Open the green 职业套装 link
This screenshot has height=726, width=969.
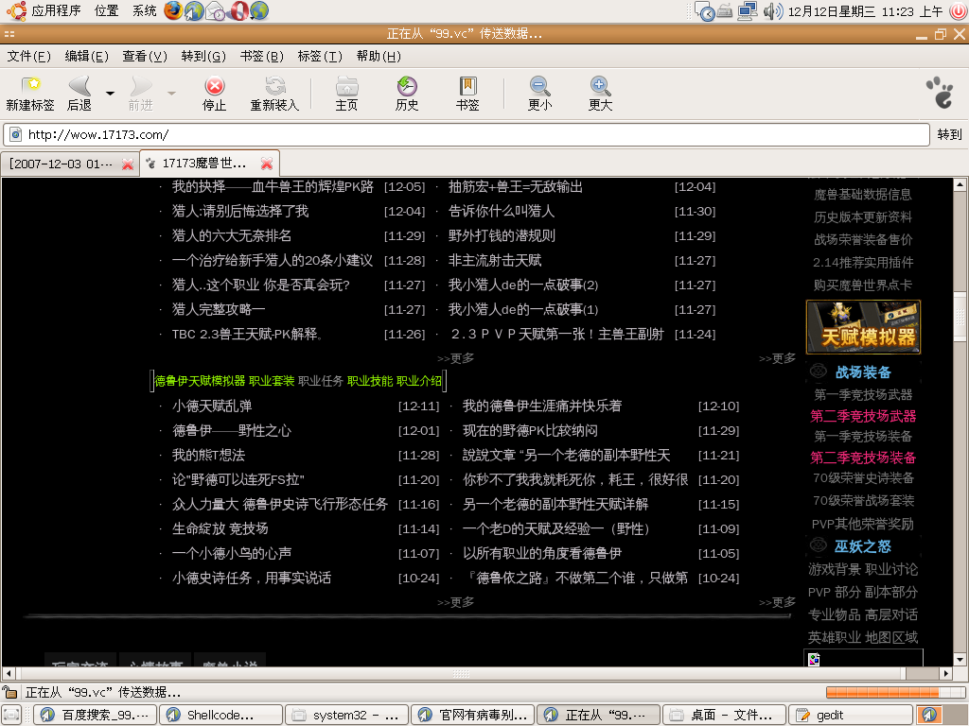272,381
